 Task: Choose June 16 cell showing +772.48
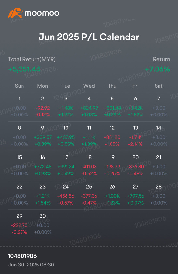pyautogui.click(x=43, y=165)
